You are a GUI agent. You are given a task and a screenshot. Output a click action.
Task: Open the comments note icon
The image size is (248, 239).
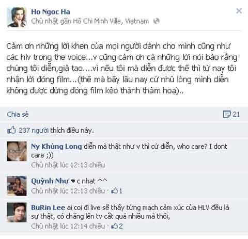[x=227, y=114]
